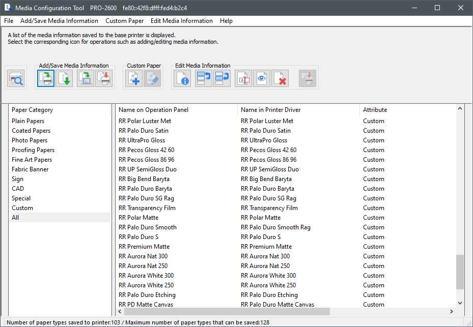Choose Fine Art Papers in the category list
This screenshot has width=473, height=327.
(x=32, y=160)
